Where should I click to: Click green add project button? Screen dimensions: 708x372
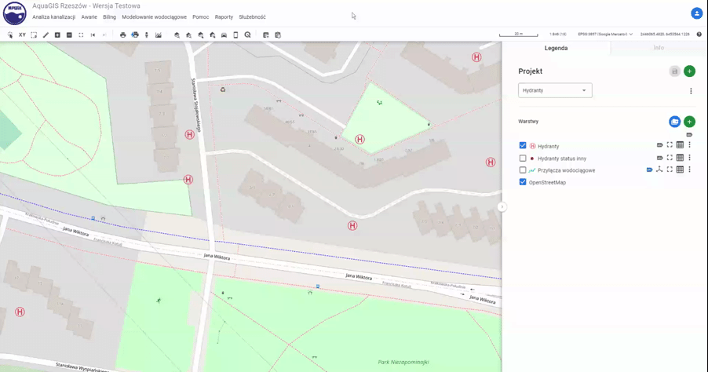pyautogui.click(x=689, y=71)
